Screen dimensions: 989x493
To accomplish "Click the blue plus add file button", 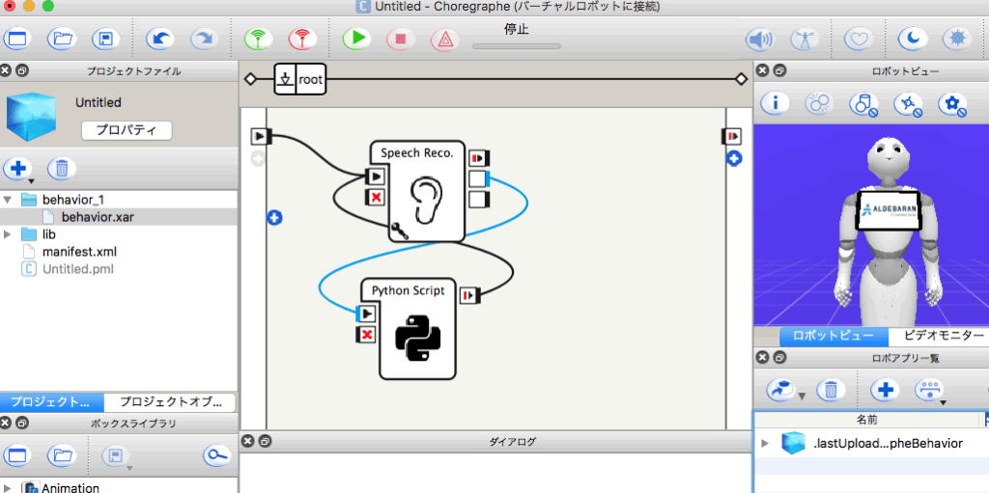I will pyautogui.click(x=18, y=168).
